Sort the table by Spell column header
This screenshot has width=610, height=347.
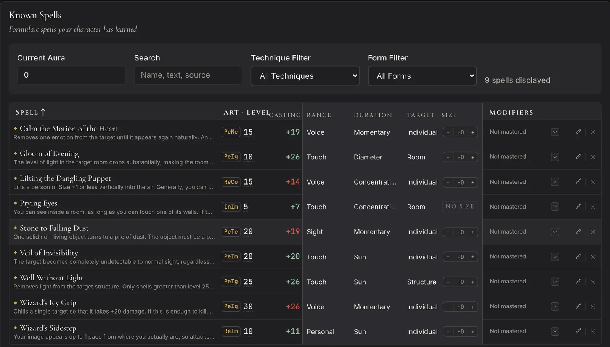(x=30, y=112)
